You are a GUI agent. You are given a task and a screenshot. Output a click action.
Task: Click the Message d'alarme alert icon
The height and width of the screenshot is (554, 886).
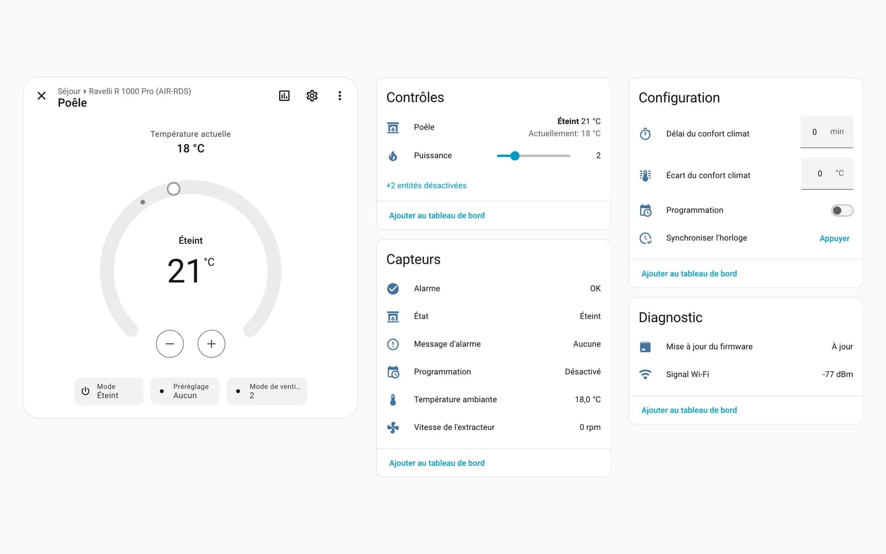coord(393,344)
